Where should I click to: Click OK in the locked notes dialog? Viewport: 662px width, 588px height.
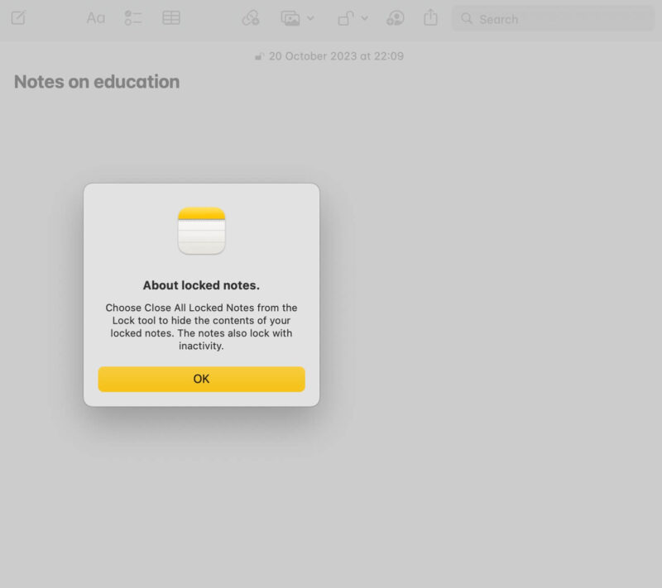[201, 379]
